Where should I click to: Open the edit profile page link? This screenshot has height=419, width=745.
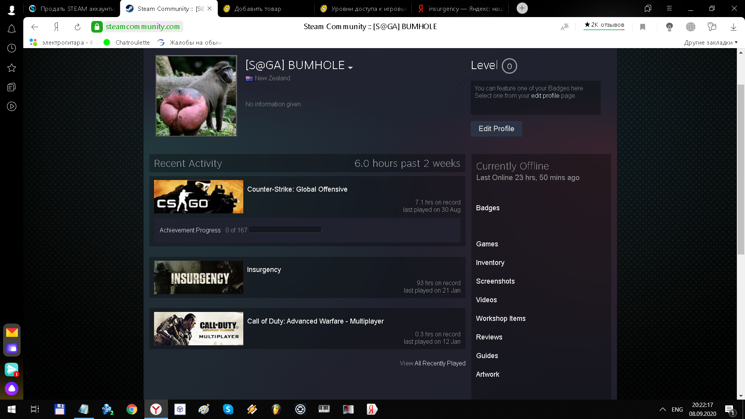point(545,96)
